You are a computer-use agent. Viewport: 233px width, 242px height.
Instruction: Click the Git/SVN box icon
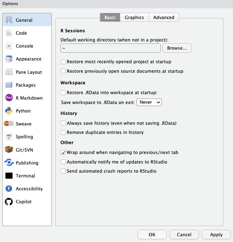[x=9, y=150]
